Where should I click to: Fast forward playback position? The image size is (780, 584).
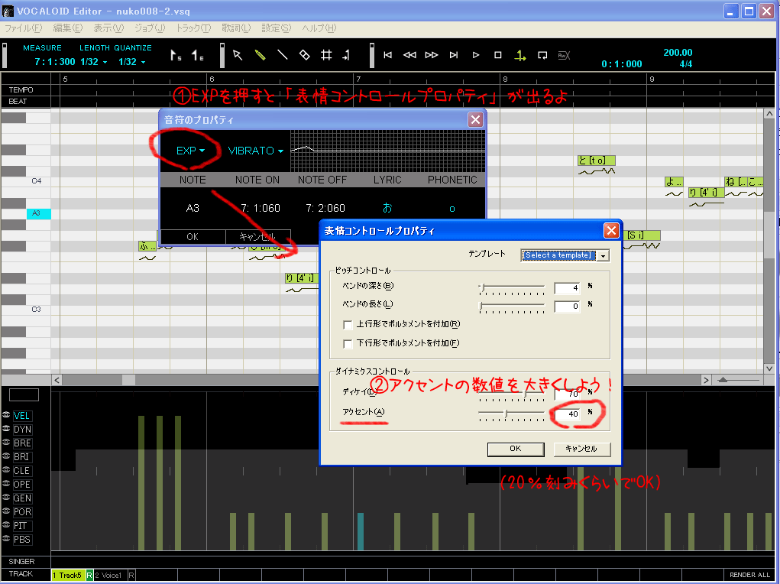tap(432, 55)
